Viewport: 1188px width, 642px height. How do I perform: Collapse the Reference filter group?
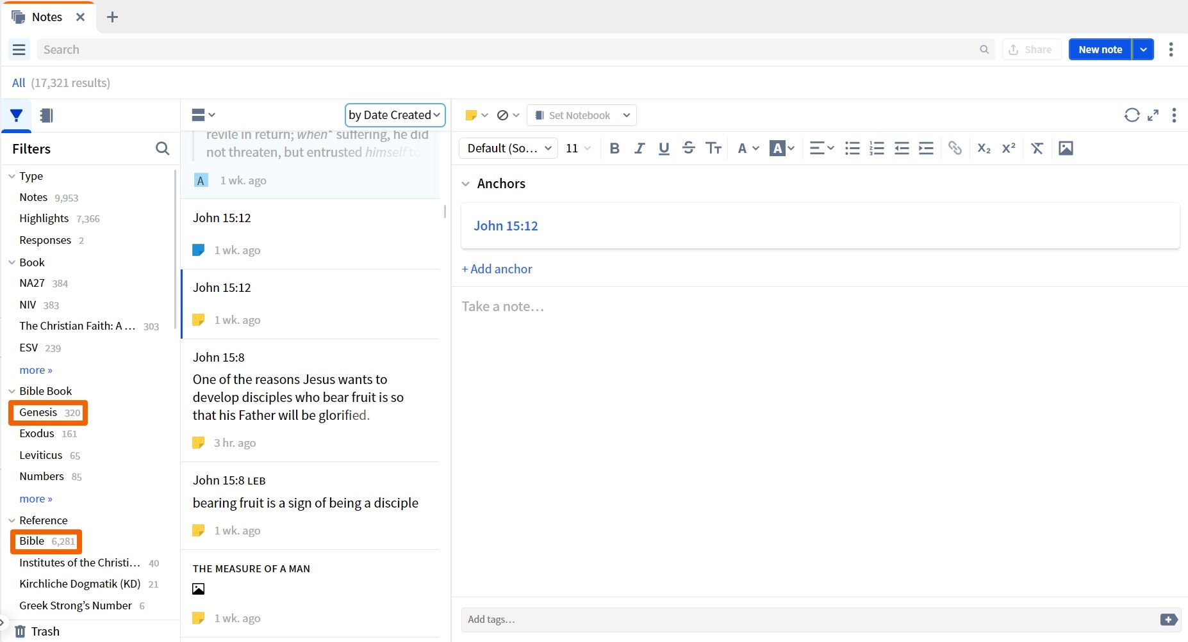pos(12,520)
